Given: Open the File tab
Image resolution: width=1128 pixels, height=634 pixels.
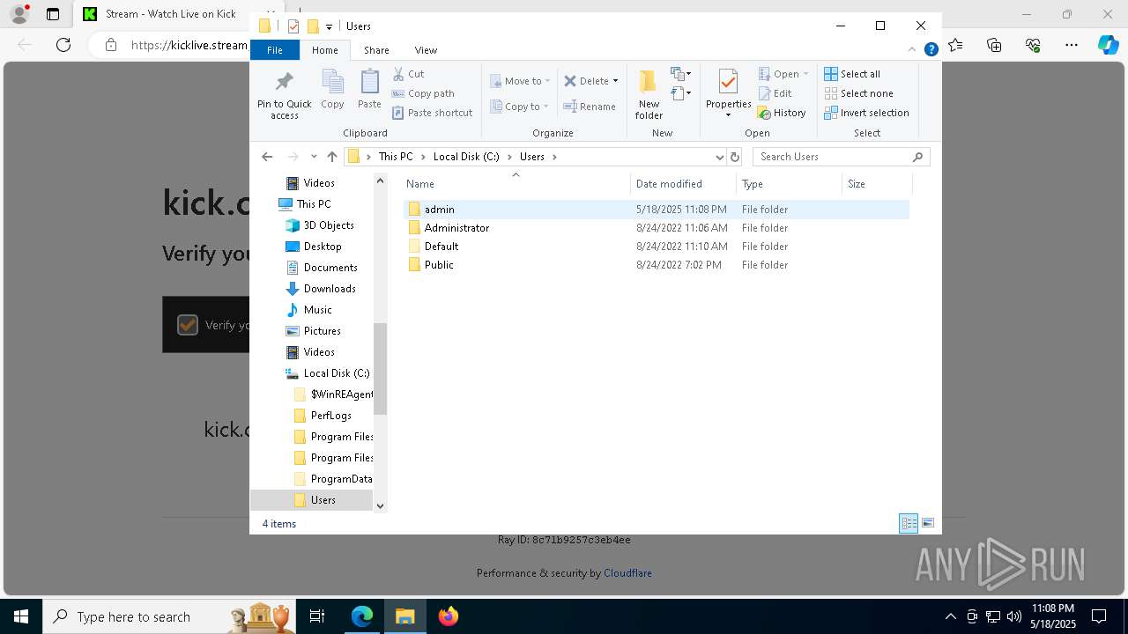Looking at the screenshot, I should [275, 50].
